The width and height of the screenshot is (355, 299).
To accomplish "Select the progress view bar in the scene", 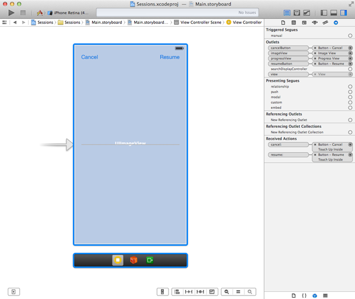I will [x=130, y=144].
